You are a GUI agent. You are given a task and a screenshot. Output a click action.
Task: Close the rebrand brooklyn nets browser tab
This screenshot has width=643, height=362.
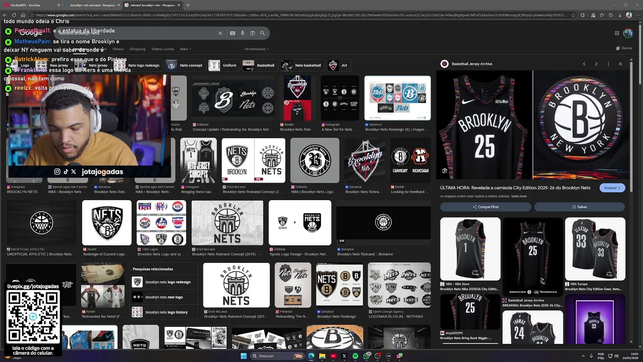point(179,5)
